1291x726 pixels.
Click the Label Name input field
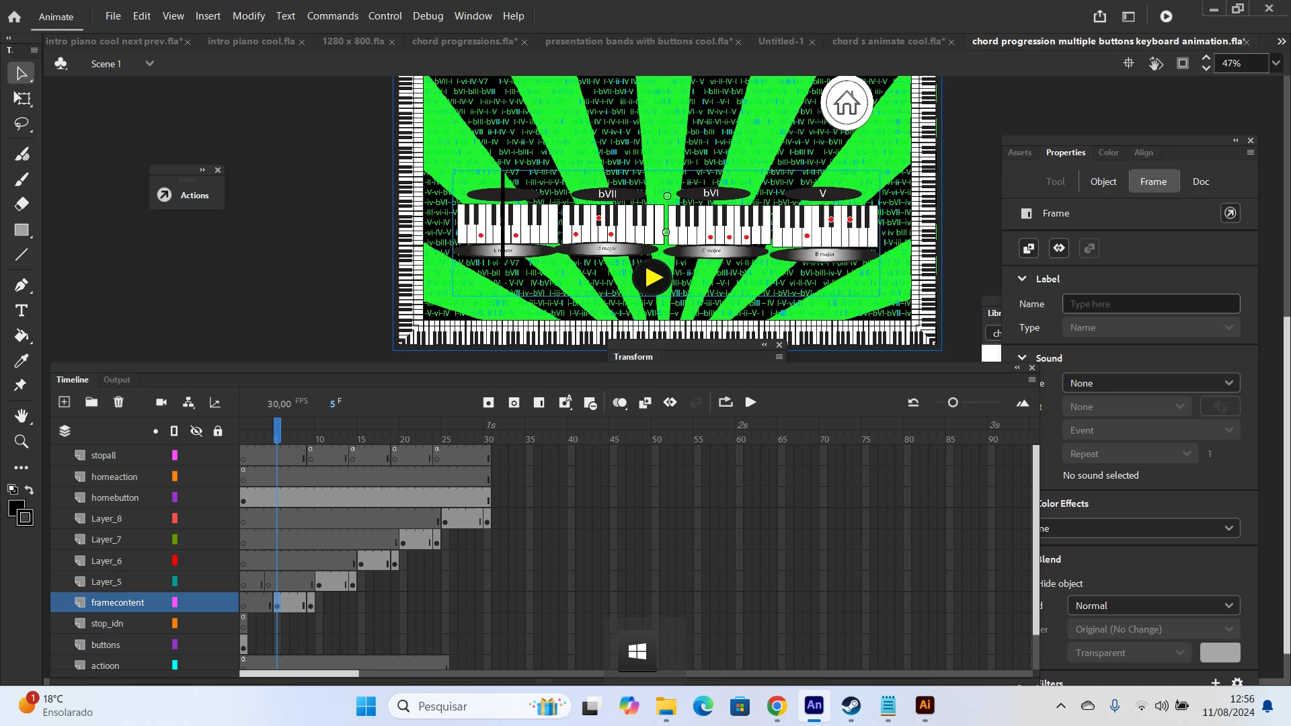tap(1150, 304)
